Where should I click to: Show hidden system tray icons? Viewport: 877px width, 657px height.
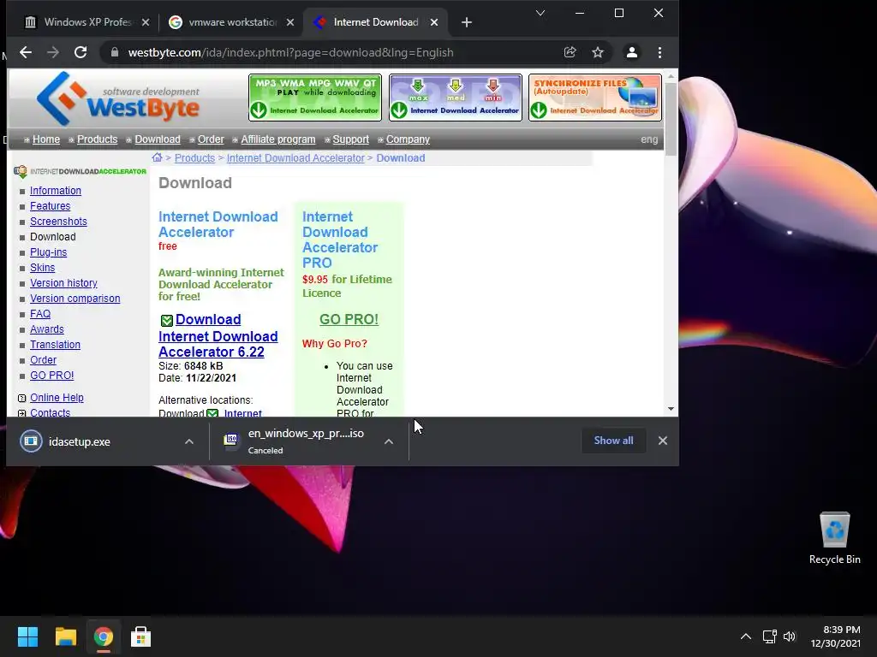746,636
